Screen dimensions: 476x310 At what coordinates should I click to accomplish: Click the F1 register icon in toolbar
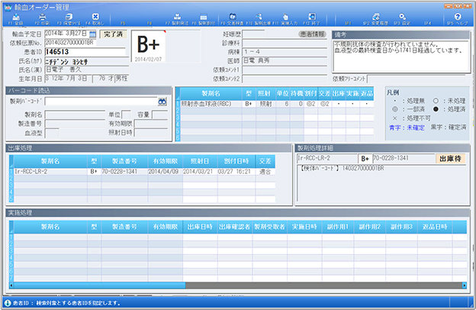tap(16, 18)
